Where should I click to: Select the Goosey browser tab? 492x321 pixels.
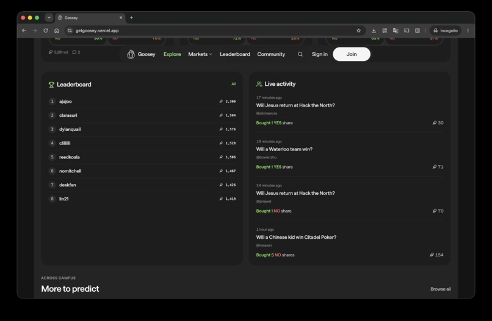(90, 18)
